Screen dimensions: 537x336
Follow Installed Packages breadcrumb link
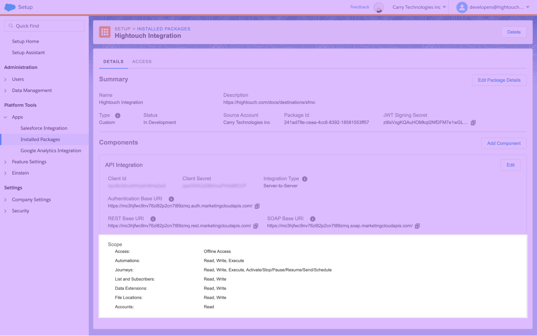pyautogui.click(x=164, y=29)
